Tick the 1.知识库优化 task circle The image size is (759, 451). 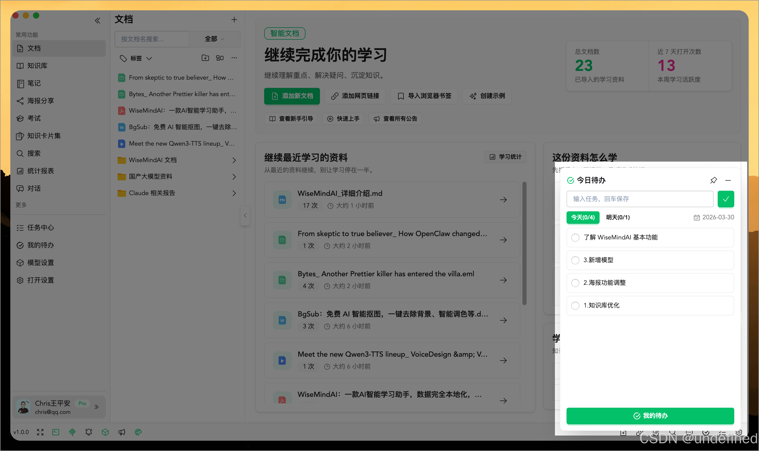[575, 305]
